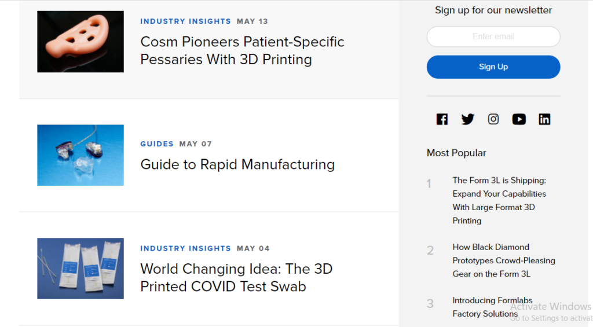The width and height of the screenshot is (593, 327).
Task: Open the Instagram social icon
Action: [x=493, y=119]
